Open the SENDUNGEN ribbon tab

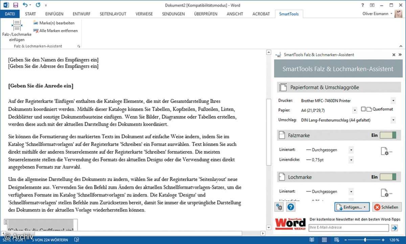[x=173, y=14]
